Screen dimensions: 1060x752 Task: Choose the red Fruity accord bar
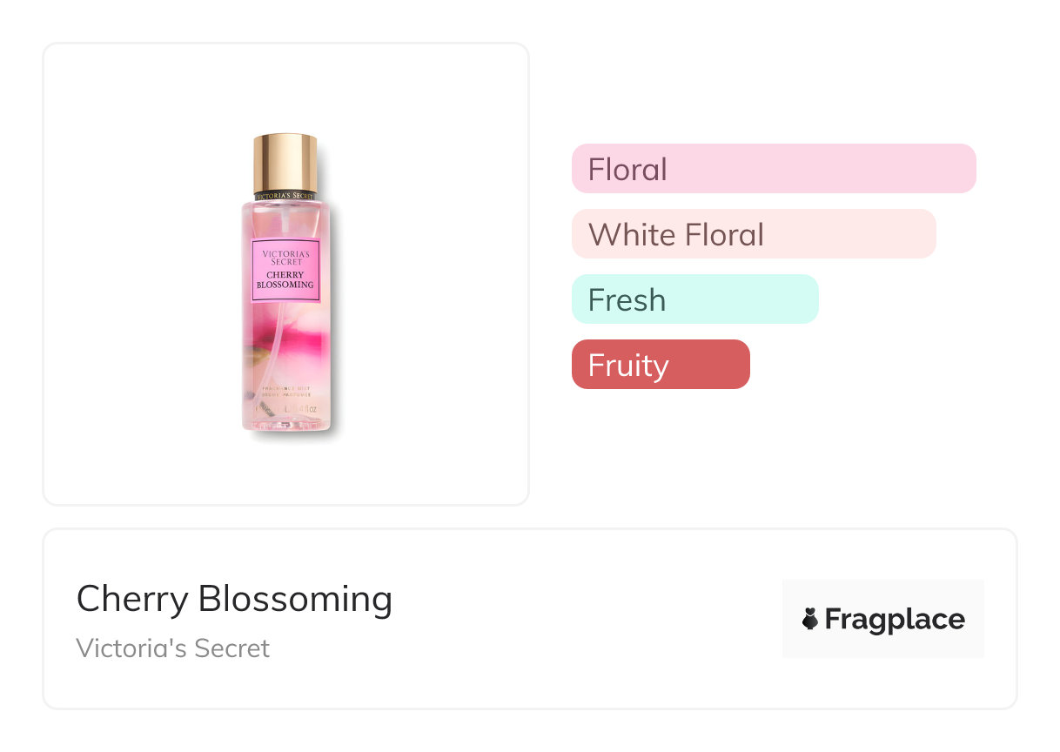point(660,364)
